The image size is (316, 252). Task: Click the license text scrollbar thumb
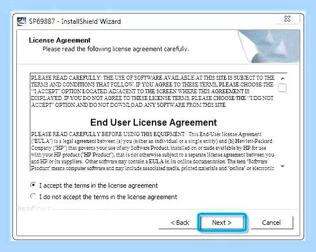tap(282, 88)
